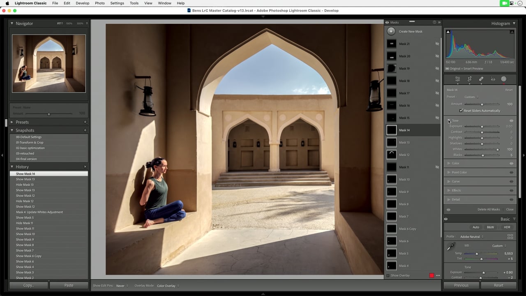
Task: Collapse the Navigator panel
Action: 12,23
